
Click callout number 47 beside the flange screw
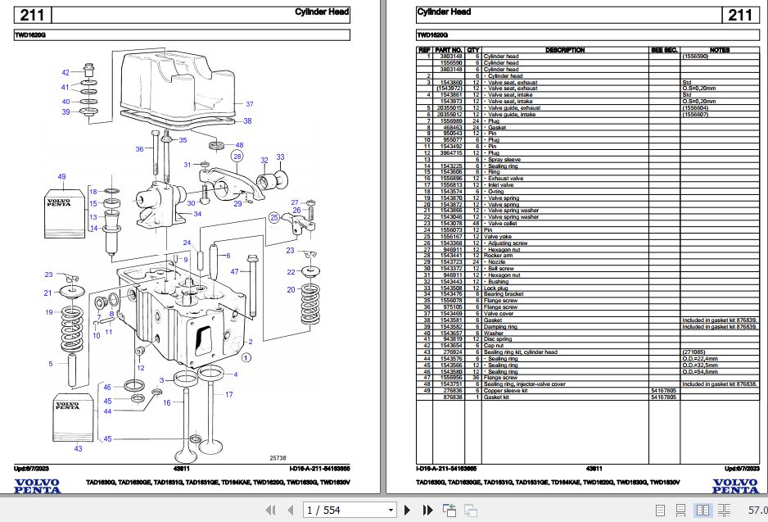pos(235,271)
